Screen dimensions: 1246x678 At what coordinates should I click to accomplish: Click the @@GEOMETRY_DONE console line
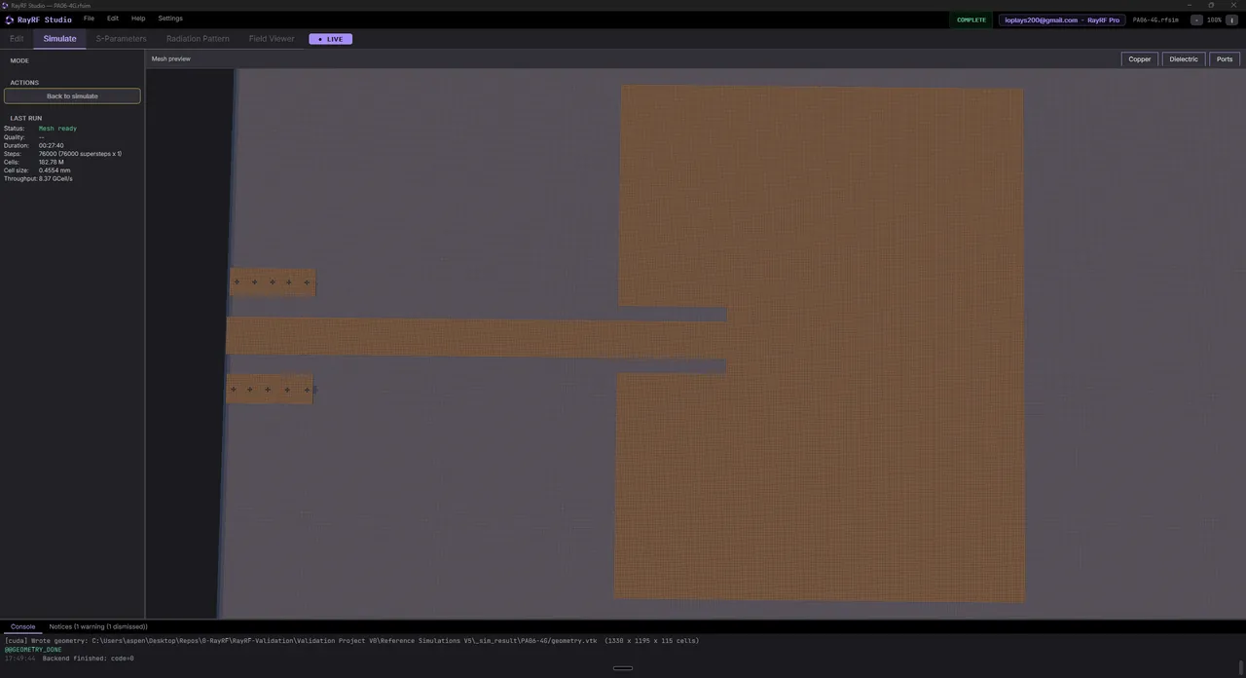[32, 650]
